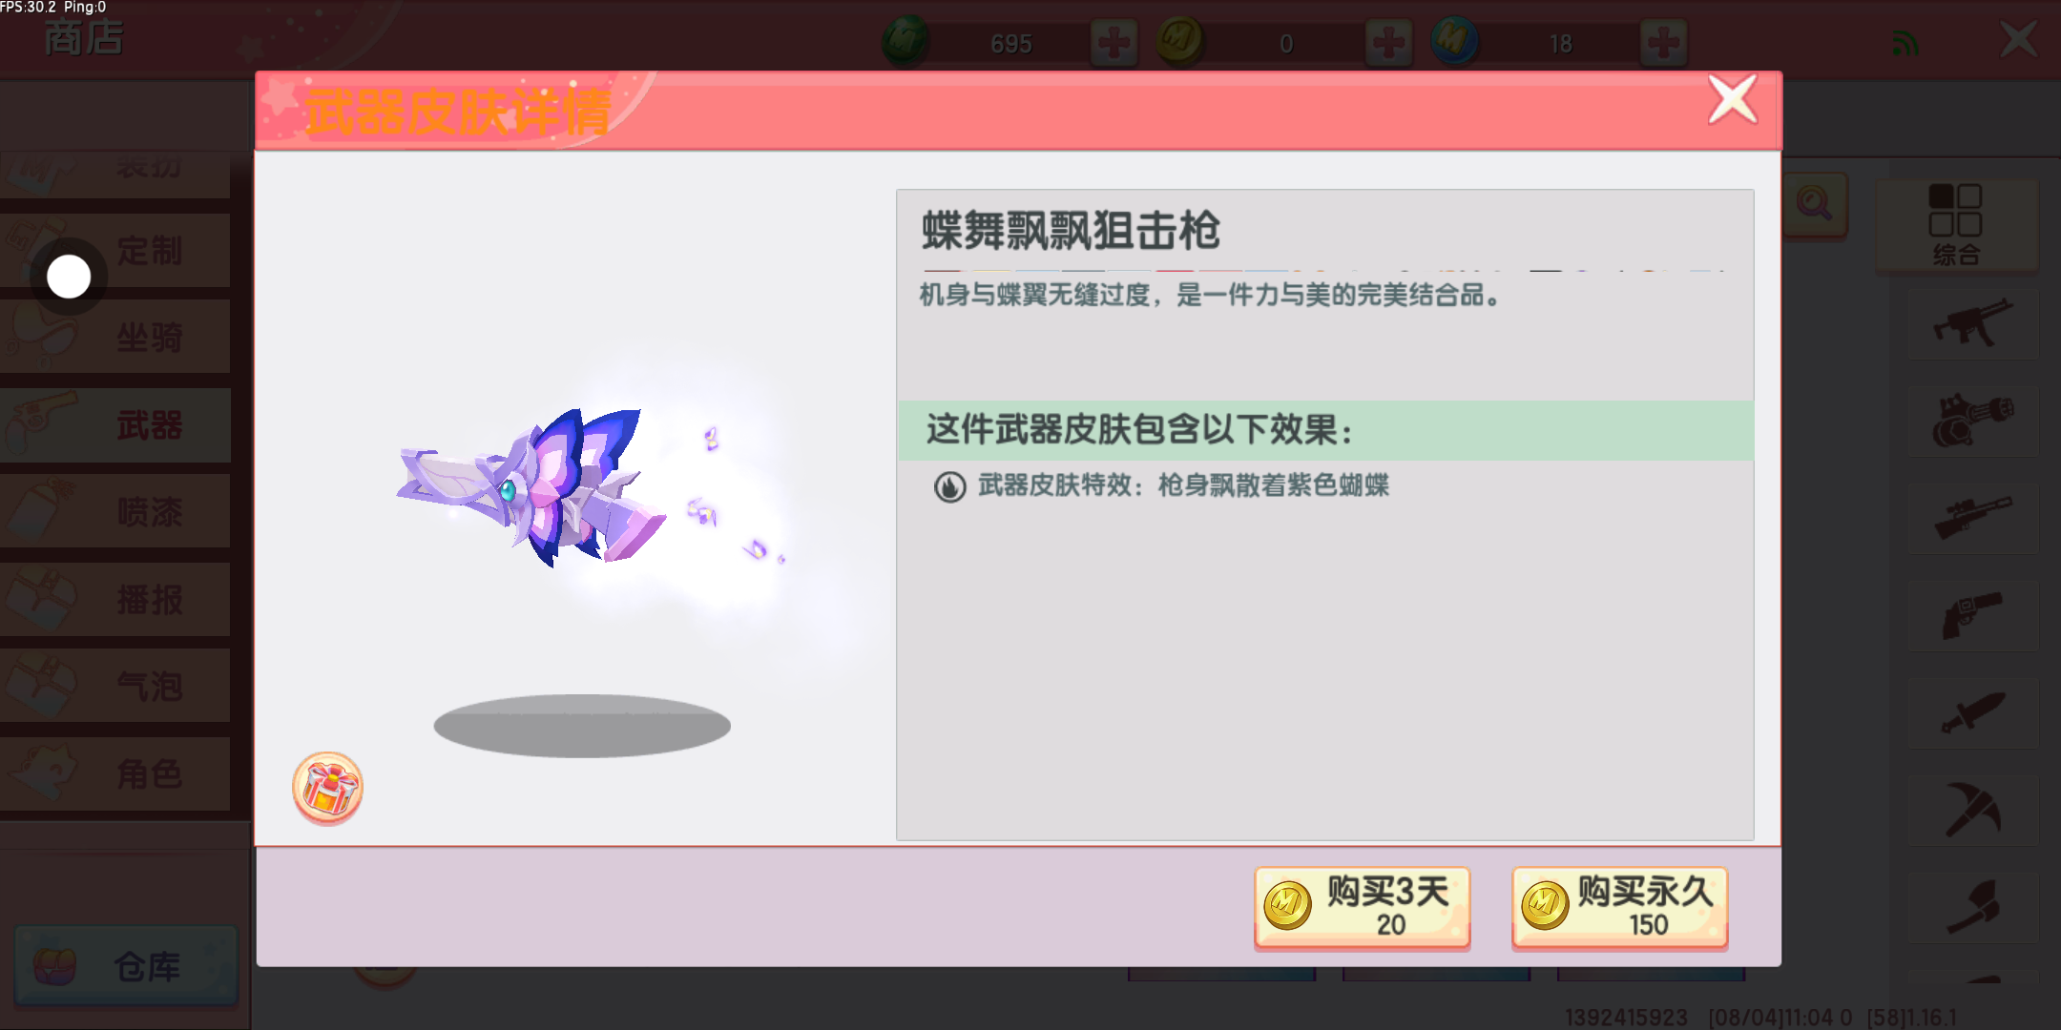This screenshot has width=2061, height=1030.
Task: Click the plus next to the 695 green currency
Action: coord(1114,43)
